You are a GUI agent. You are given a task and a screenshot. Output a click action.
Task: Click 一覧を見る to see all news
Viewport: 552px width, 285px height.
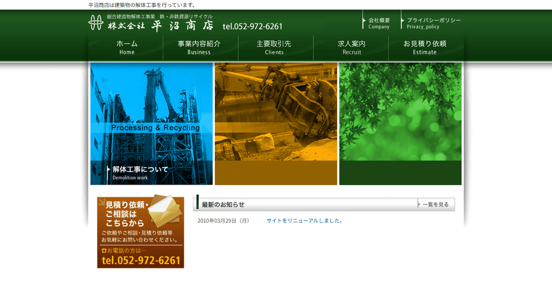point(435,204)
